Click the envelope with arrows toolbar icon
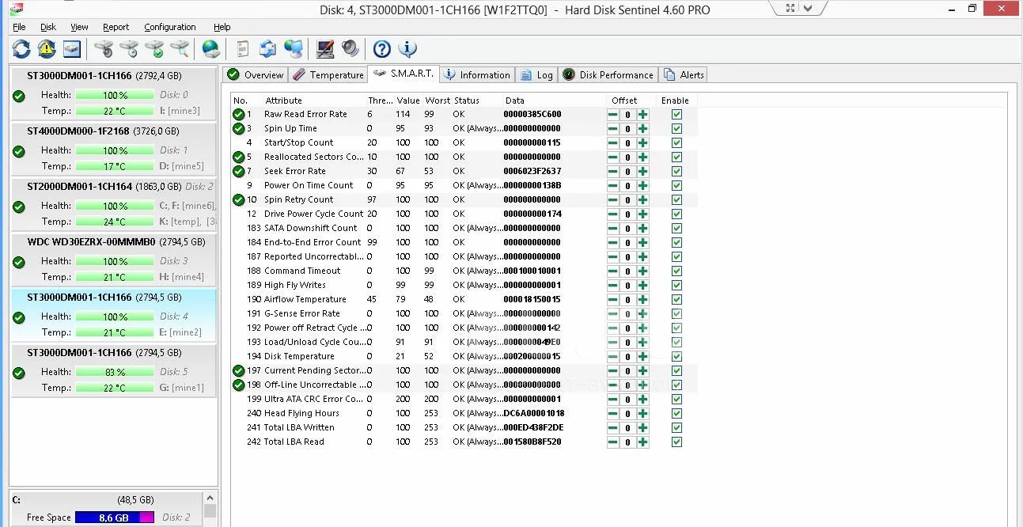 [x=268, y=49]
